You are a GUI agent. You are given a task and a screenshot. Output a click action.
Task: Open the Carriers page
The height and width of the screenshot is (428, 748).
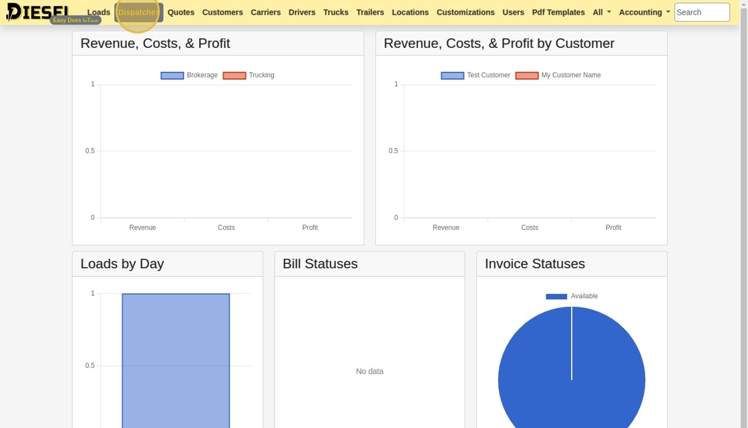[x=266, y=13]
